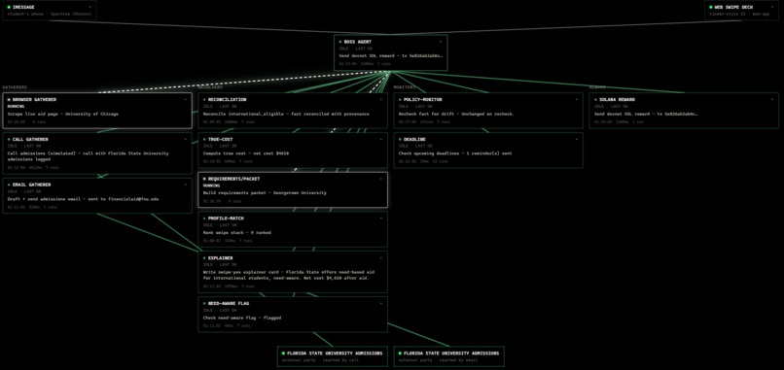784x370 pixels.
Task: Click the Need-Aware Flag status dot
Action: coord(204,303)
